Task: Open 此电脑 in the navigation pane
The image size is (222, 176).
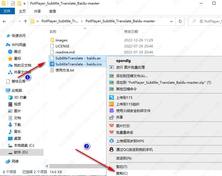Action: (x=17, y=90)
